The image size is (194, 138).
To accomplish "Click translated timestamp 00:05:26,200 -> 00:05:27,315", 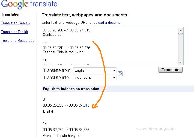I will tap(66, 105).
